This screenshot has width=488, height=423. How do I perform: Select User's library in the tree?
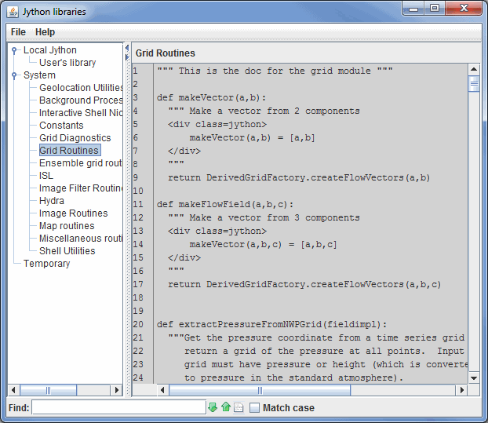pos(67,63)
